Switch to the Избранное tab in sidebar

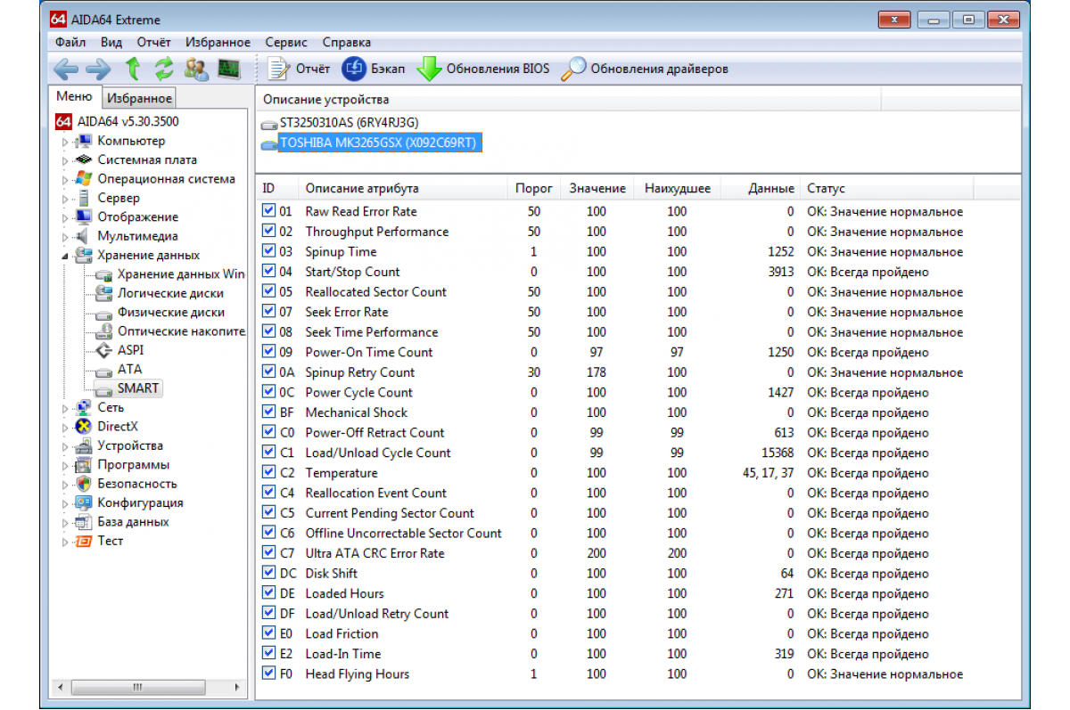pyautogui.click(x=138, y=98)
